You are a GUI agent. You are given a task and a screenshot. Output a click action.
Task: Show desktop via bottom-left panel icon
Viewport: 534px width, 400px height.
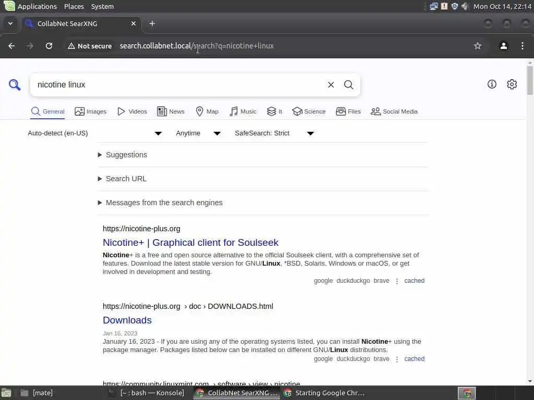[6, 393]
